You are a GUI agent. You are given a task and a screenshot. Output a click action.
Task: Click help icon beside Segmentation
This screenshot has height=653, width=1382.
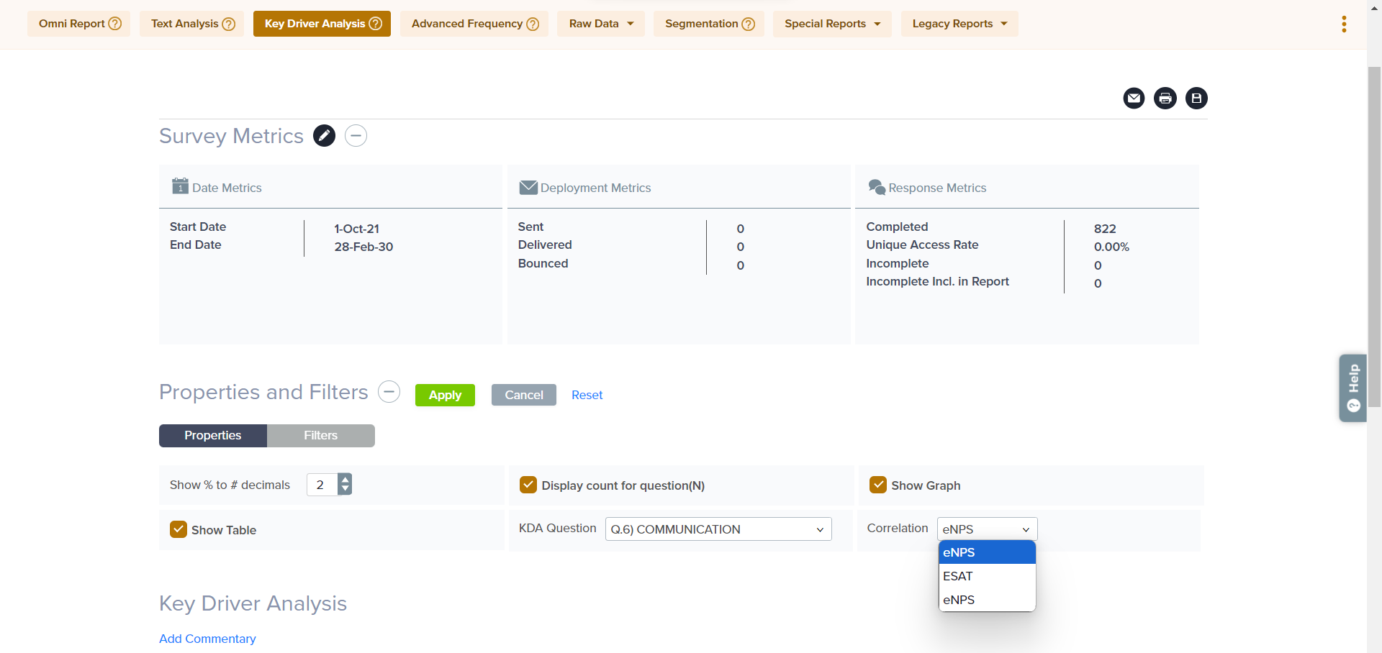pyautogui.click(x=749, y=24)
